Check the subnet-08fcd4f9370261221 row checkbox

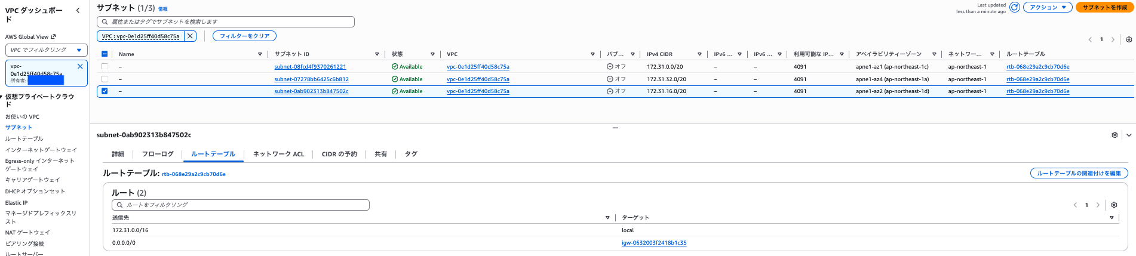(x=105, y=67)
